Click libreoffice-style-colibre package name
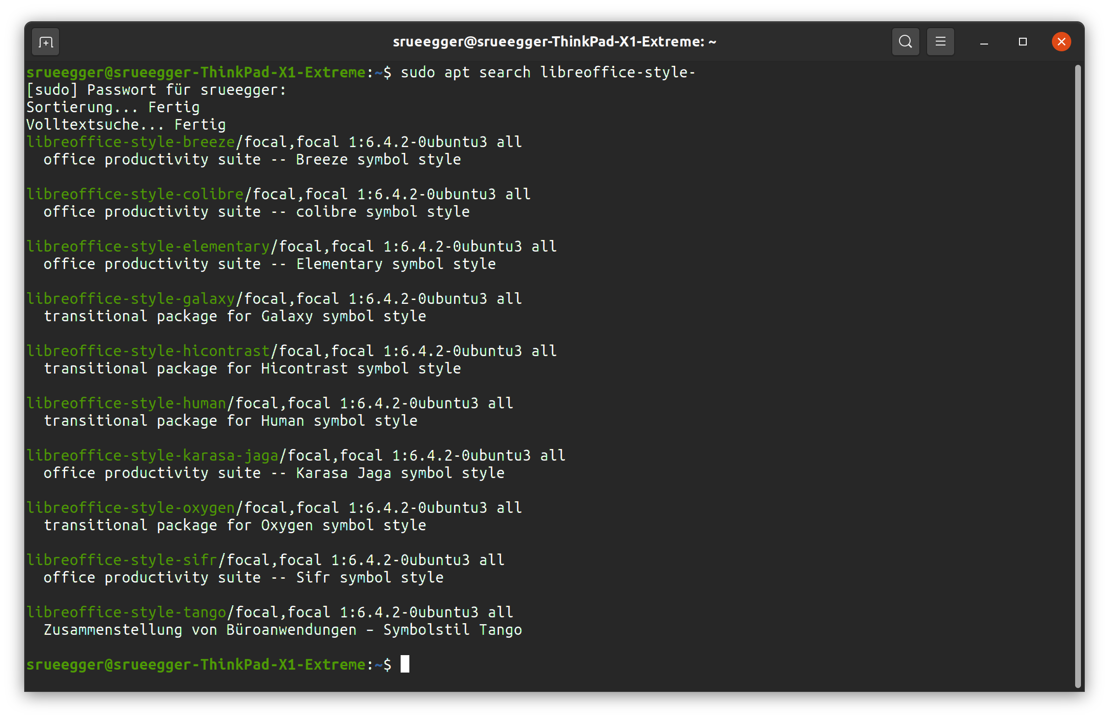The height and width of the screenshot is (719, 1109). coord(135,195)
